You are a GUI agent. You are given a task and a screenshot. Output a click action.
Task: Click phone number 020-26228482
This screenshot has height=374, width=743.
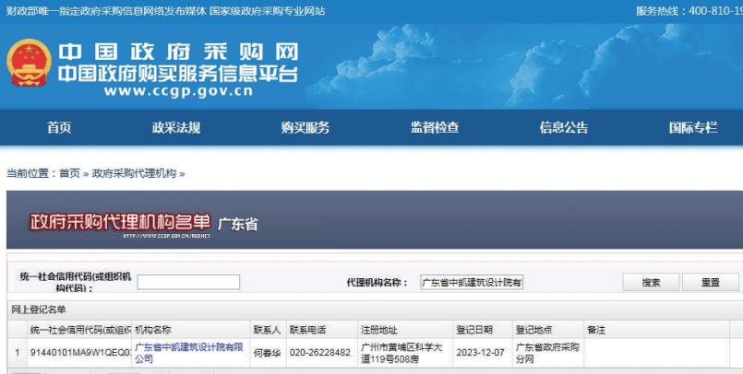[x=320, y=353]
